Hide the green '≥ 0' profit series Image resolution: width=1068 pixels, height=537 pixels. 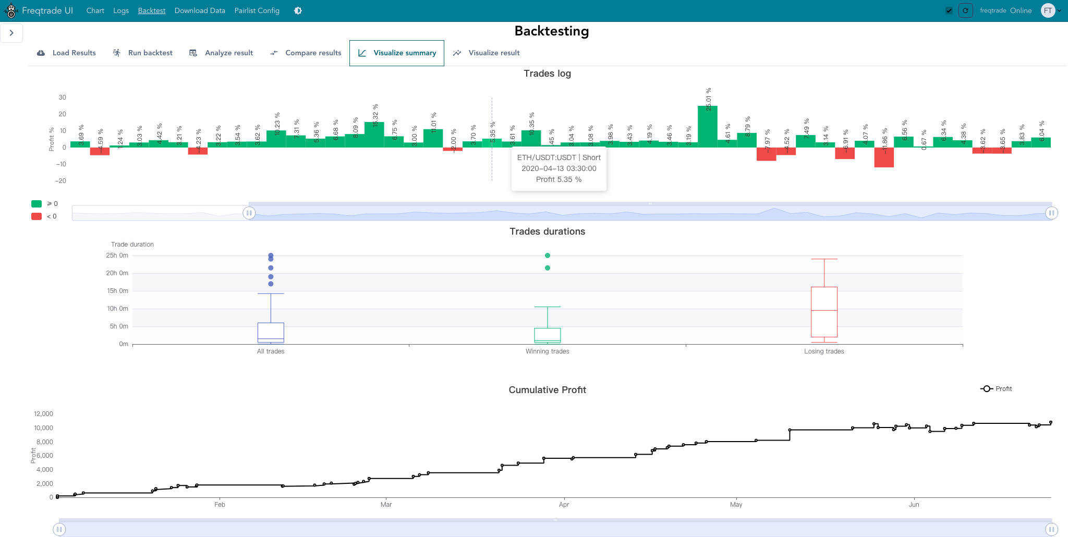(x=37, y=204)
